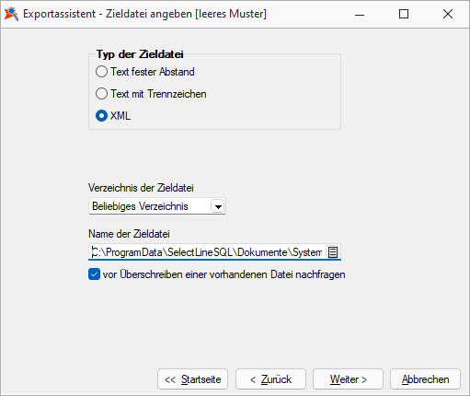
Task: Continue with the Weiter button
Action: (348, 379)
